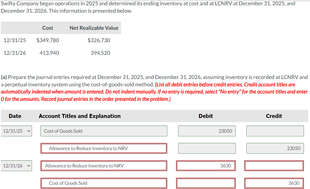310x189 pixels.
Task: Select the debit field showing 23050
Action: [x=207, y=131]
